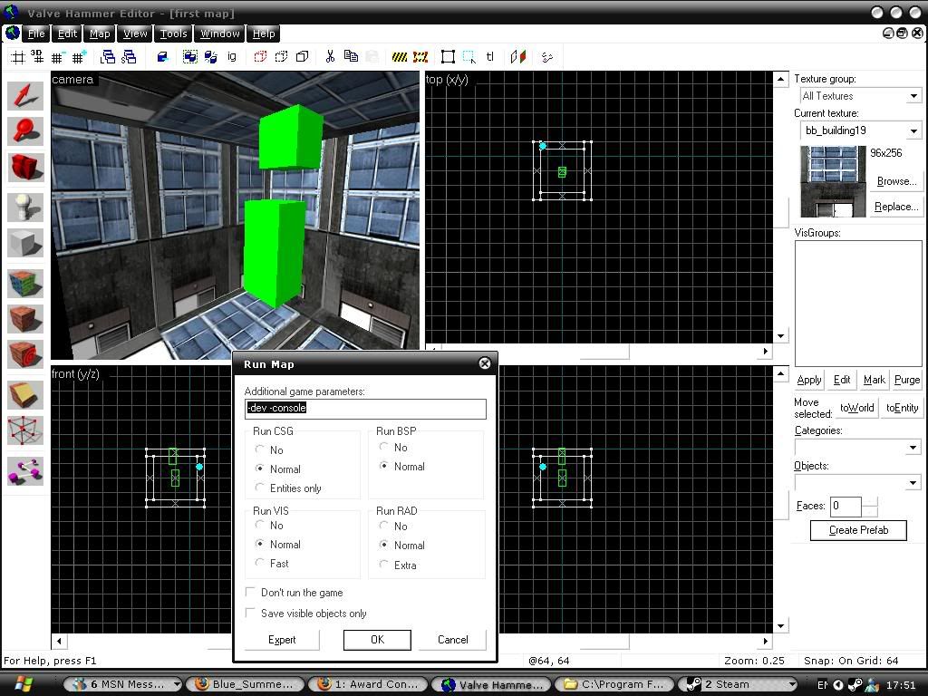Activate the Vertex Manipulation wireframe tool

[25, 430]
